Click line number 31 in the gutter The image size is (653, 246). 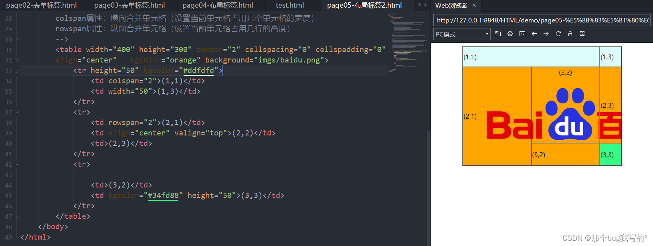click(8, 50)
